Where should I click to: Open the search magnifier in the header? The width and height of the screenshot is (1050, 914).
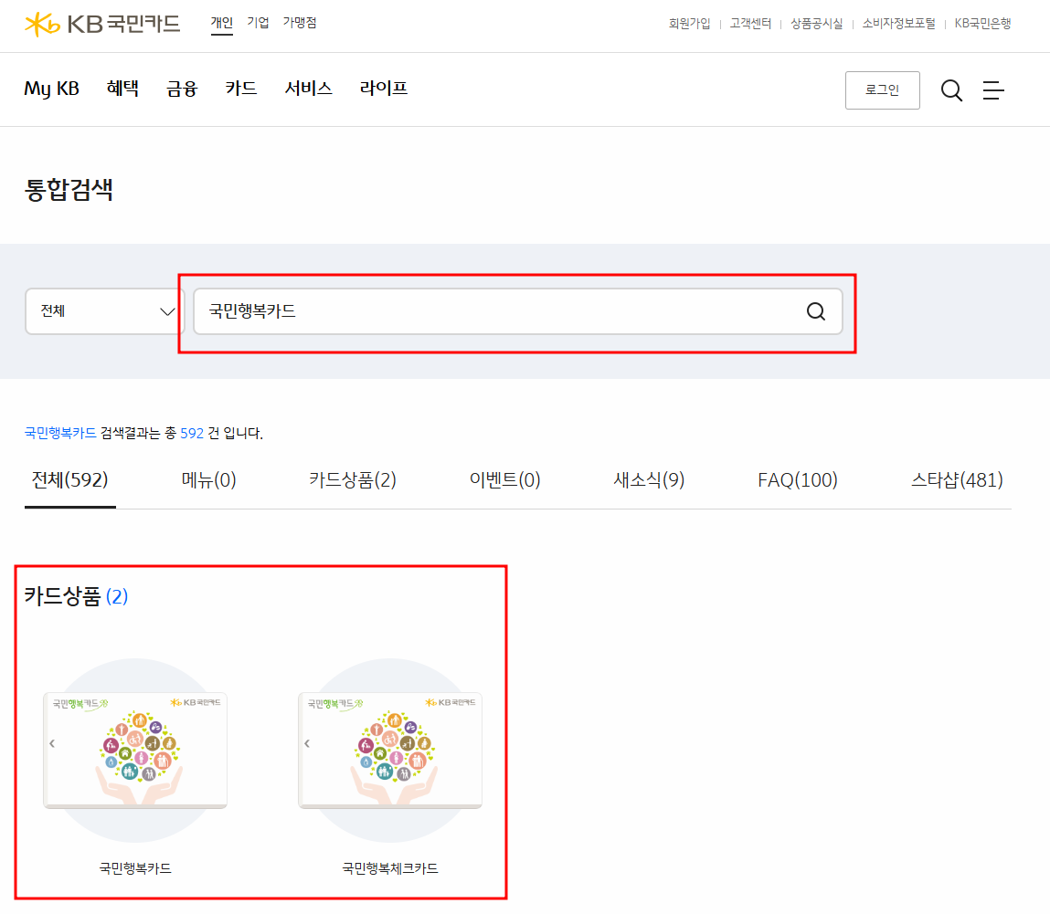click(951, 89)
